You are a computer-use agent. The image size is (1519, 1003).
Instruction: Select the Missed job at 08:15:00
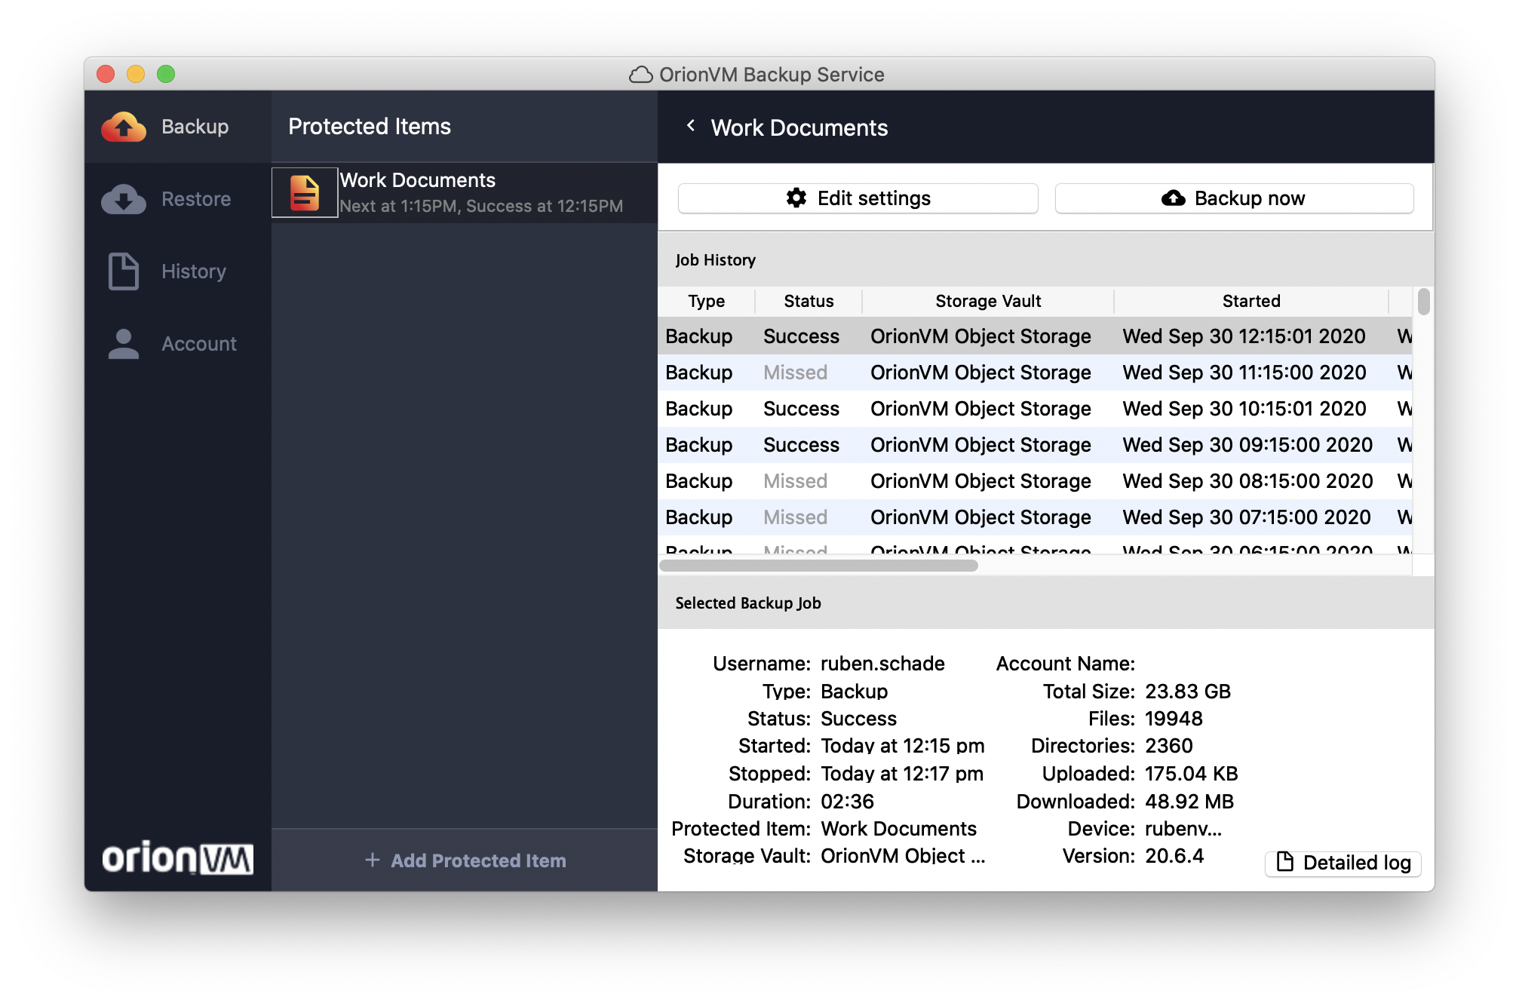click(1035, 481)
